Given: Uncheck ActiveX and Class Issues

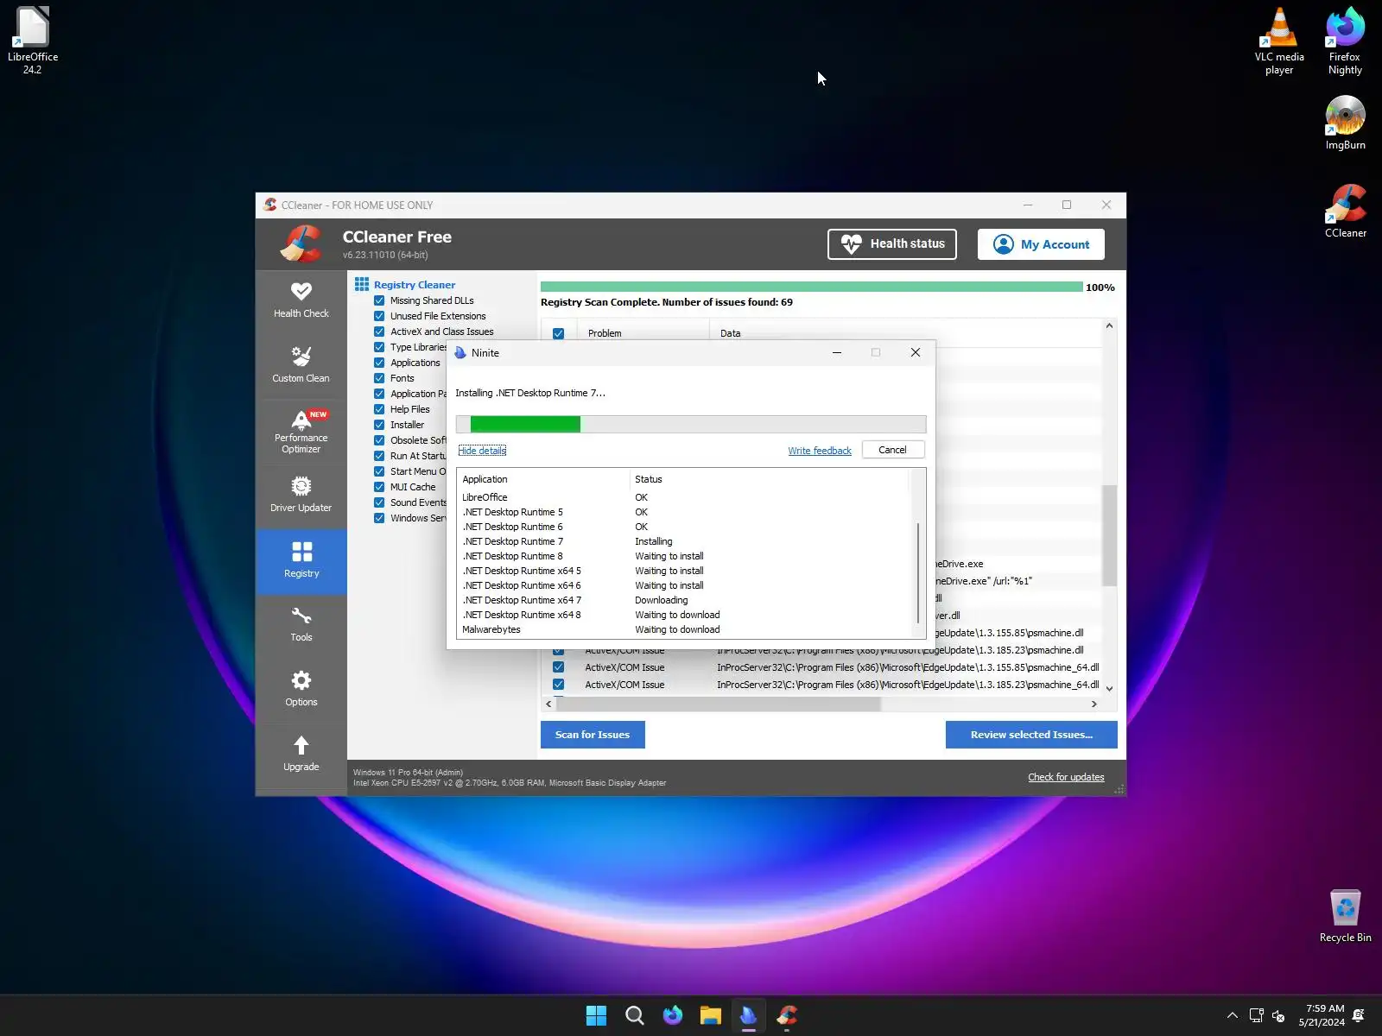Looking at the screenshot, I should coord(379,332).
